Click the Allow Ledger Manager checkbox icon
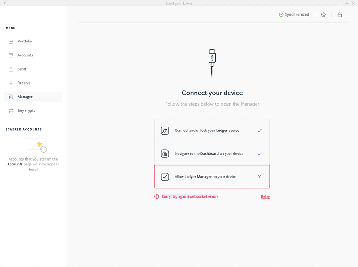The width and height of the screenshot is (358, 267). pyautogui.click(x=165, y=176)
